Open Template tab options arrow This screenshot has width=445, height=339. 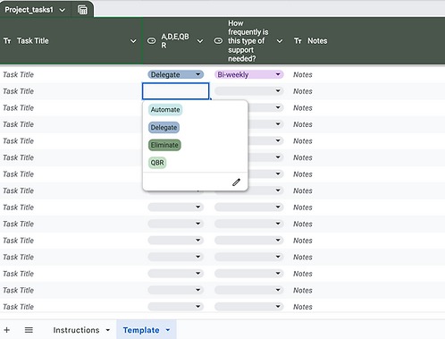point(168,330)
